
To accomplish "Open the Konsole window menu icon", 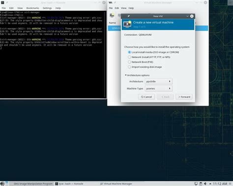I will (2, 2).
